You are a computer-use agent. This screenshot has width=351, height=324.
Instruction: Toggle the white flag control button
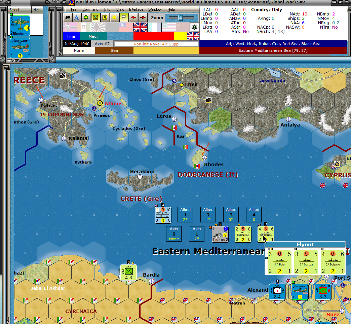[124, 18]
